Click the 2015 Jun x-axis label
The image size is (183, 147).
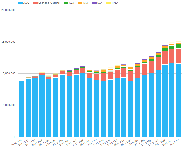85,143
